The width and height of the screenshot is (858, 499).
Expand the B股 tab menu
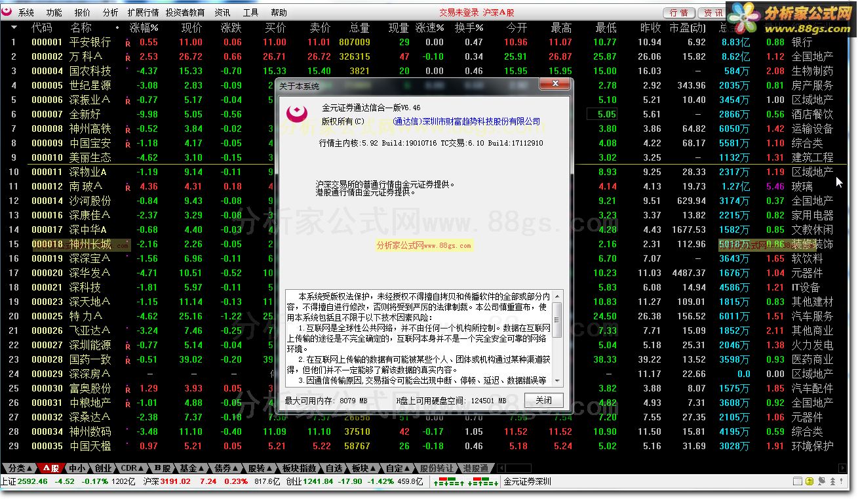pos(163,468)
